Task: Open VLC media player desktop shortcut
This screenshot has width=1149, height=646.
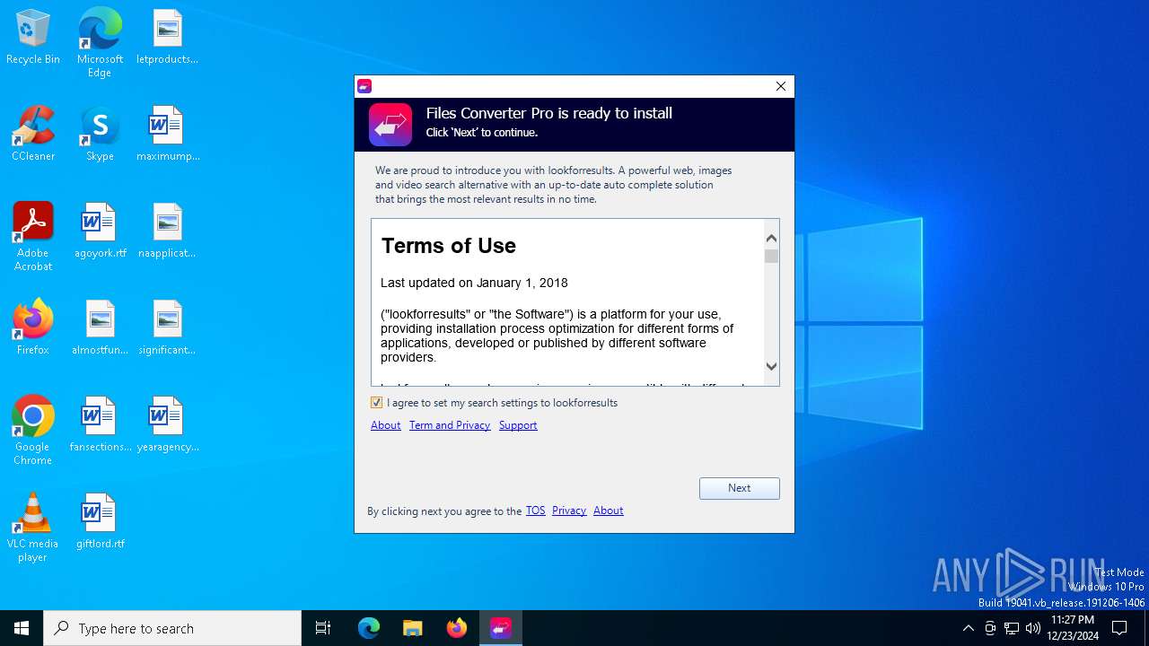Action: tap(33, 528)
